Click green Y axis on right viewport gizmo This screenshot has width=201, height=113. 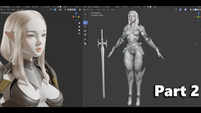point(198,17)
